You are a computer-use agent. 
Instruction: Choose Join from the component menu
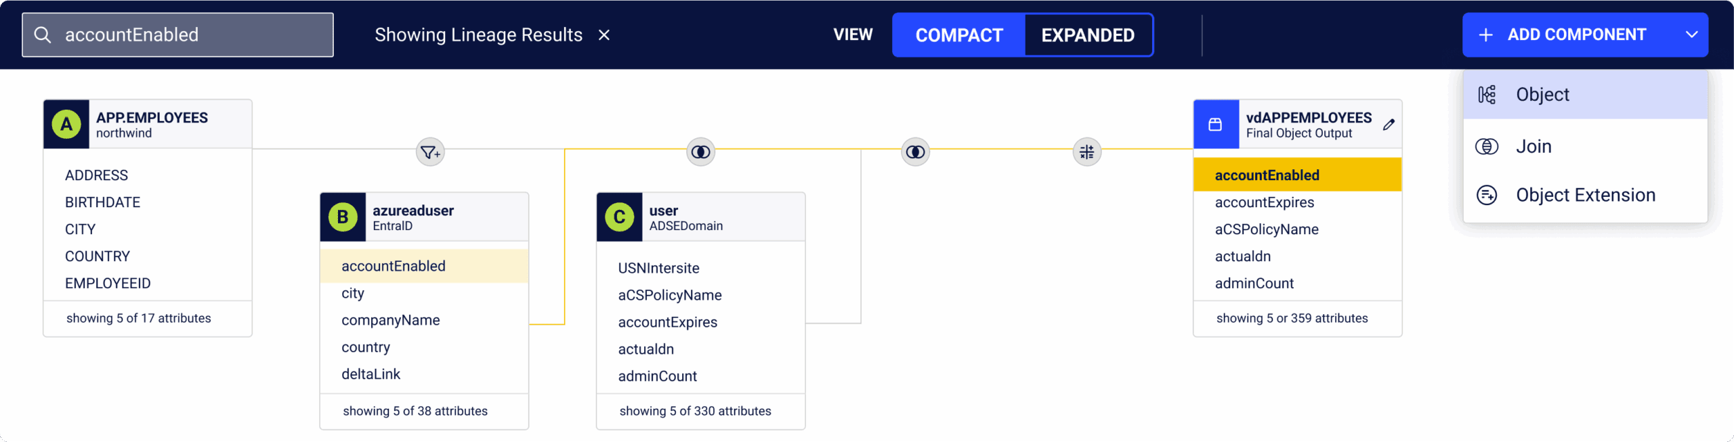tap(1585, 146)
